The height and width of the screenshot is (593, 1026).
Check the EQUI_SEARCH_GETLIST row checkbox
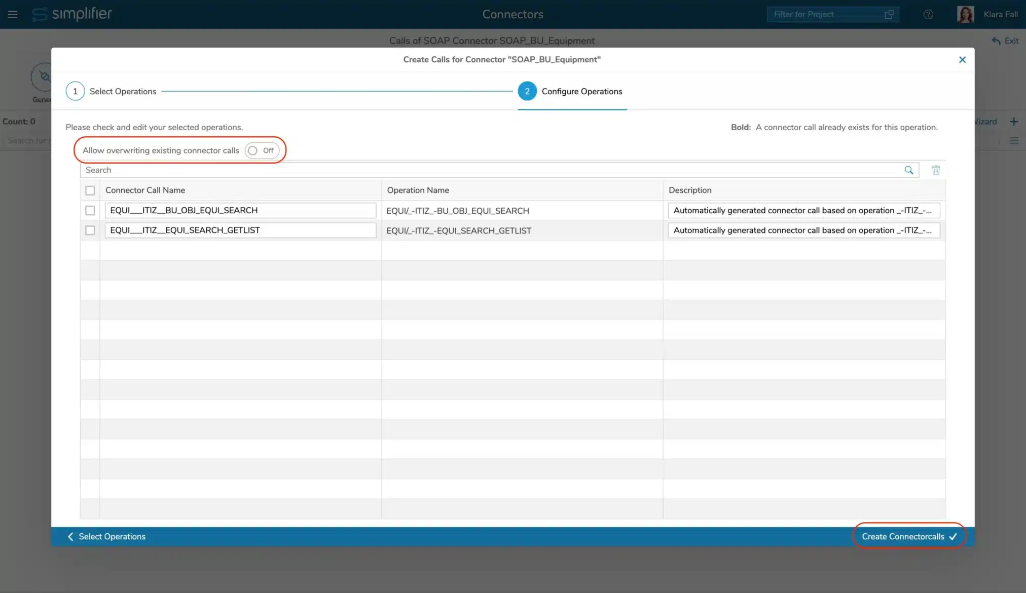click(90, 230)
